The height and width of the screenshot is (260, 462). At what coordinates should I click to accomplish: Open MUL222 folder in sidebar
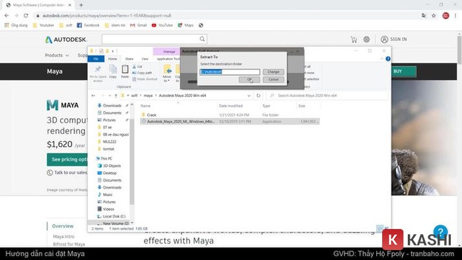110,142
